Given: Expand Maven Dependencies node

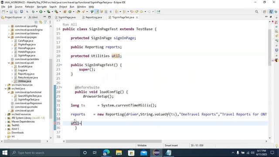Looking at the screenshot, I should [6, 122].
